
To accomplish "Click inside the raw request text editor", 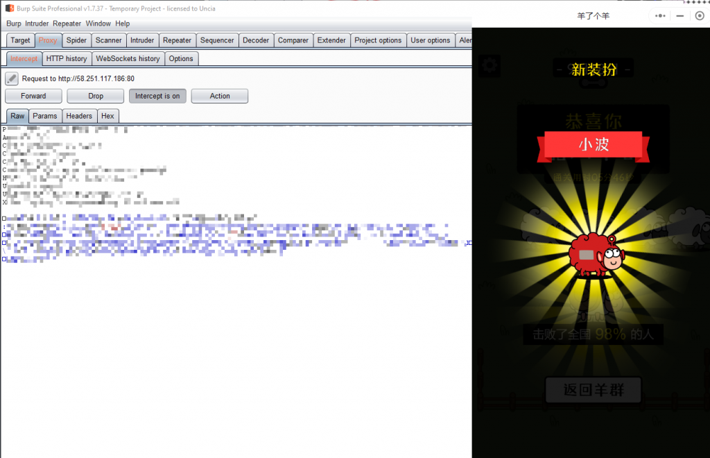I will (236, 291).
